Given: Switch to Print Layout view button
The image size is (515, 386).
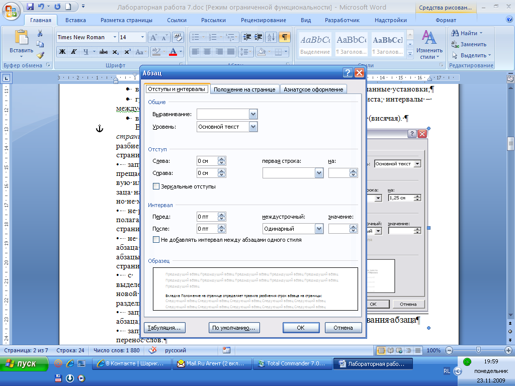Looking at the screenshot, I should [x=381, y=350].
